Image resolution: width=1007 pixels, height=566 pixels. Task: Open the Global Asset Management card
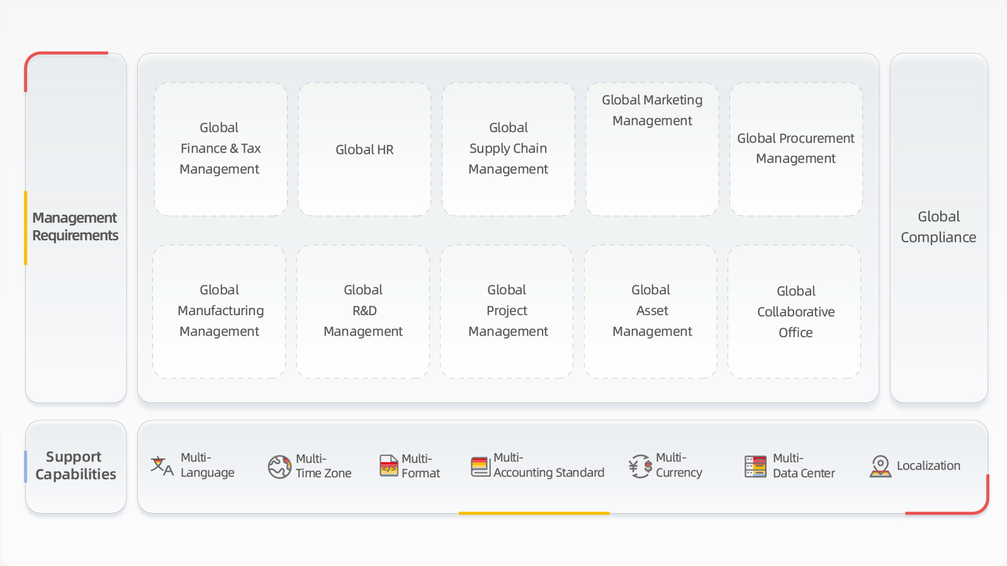651,311
